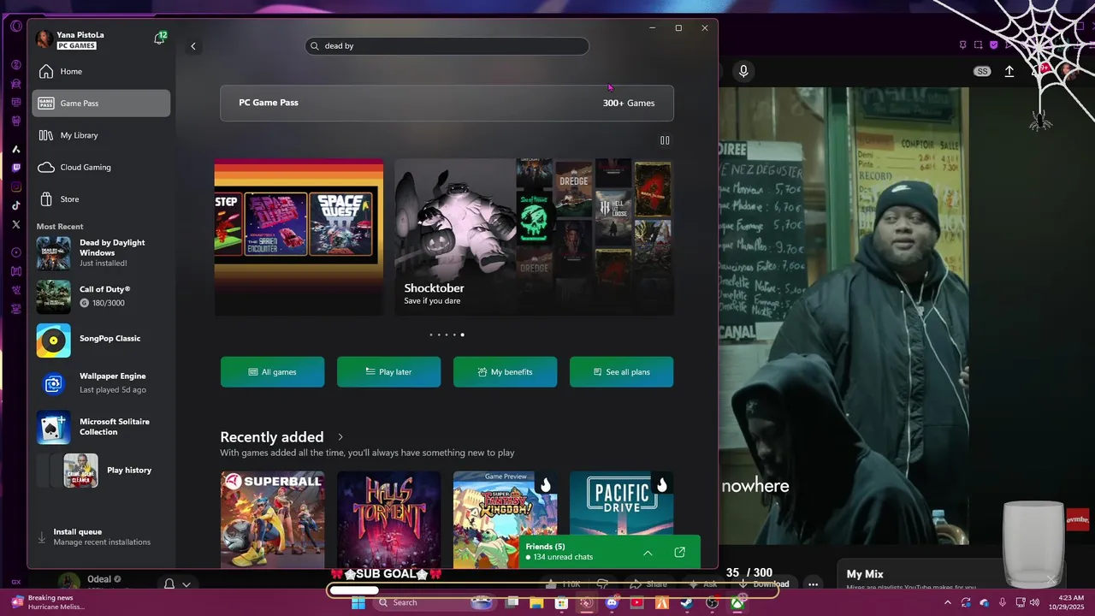Pause the carousel auto-rotation
This screenshot has height=616, width=1095.
coord(665,140)
